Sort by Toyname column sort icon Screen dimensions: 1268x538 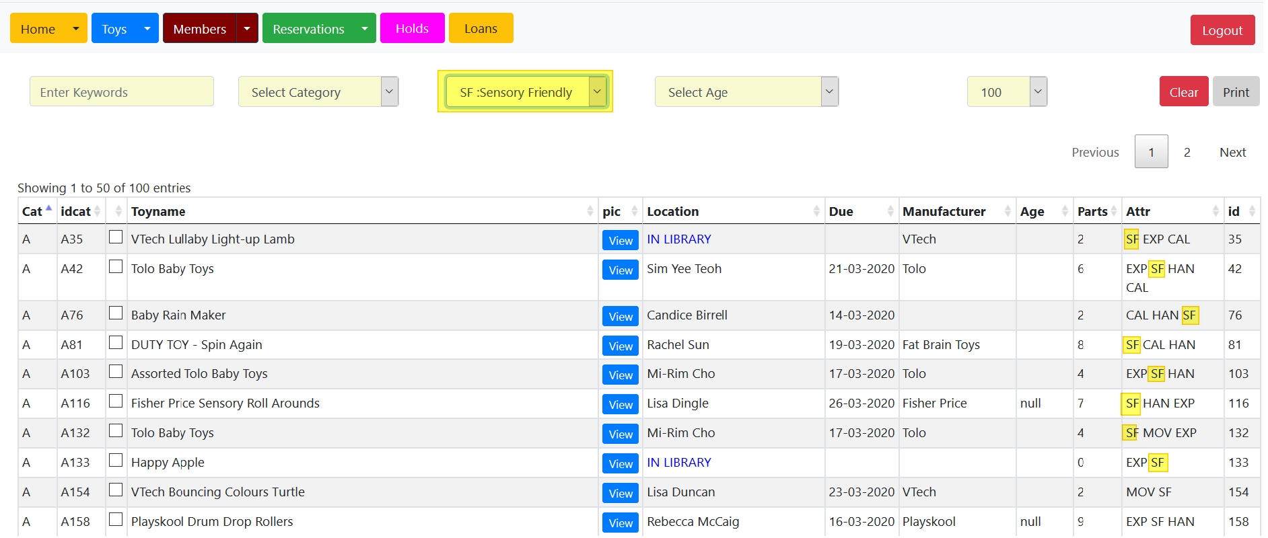pos(590,211)
